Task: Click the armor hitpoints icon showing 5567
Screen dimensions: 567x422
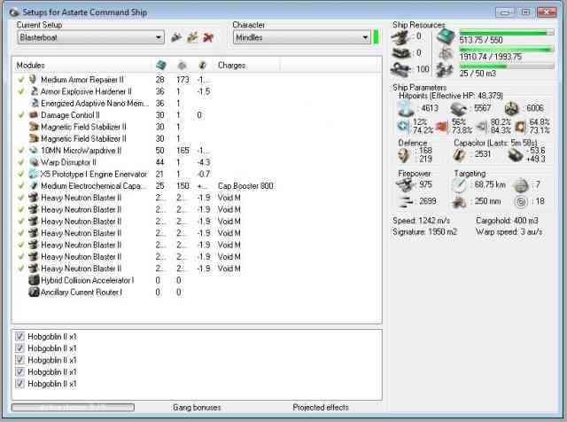Action: pyautogui.click(x=459, y=108)
